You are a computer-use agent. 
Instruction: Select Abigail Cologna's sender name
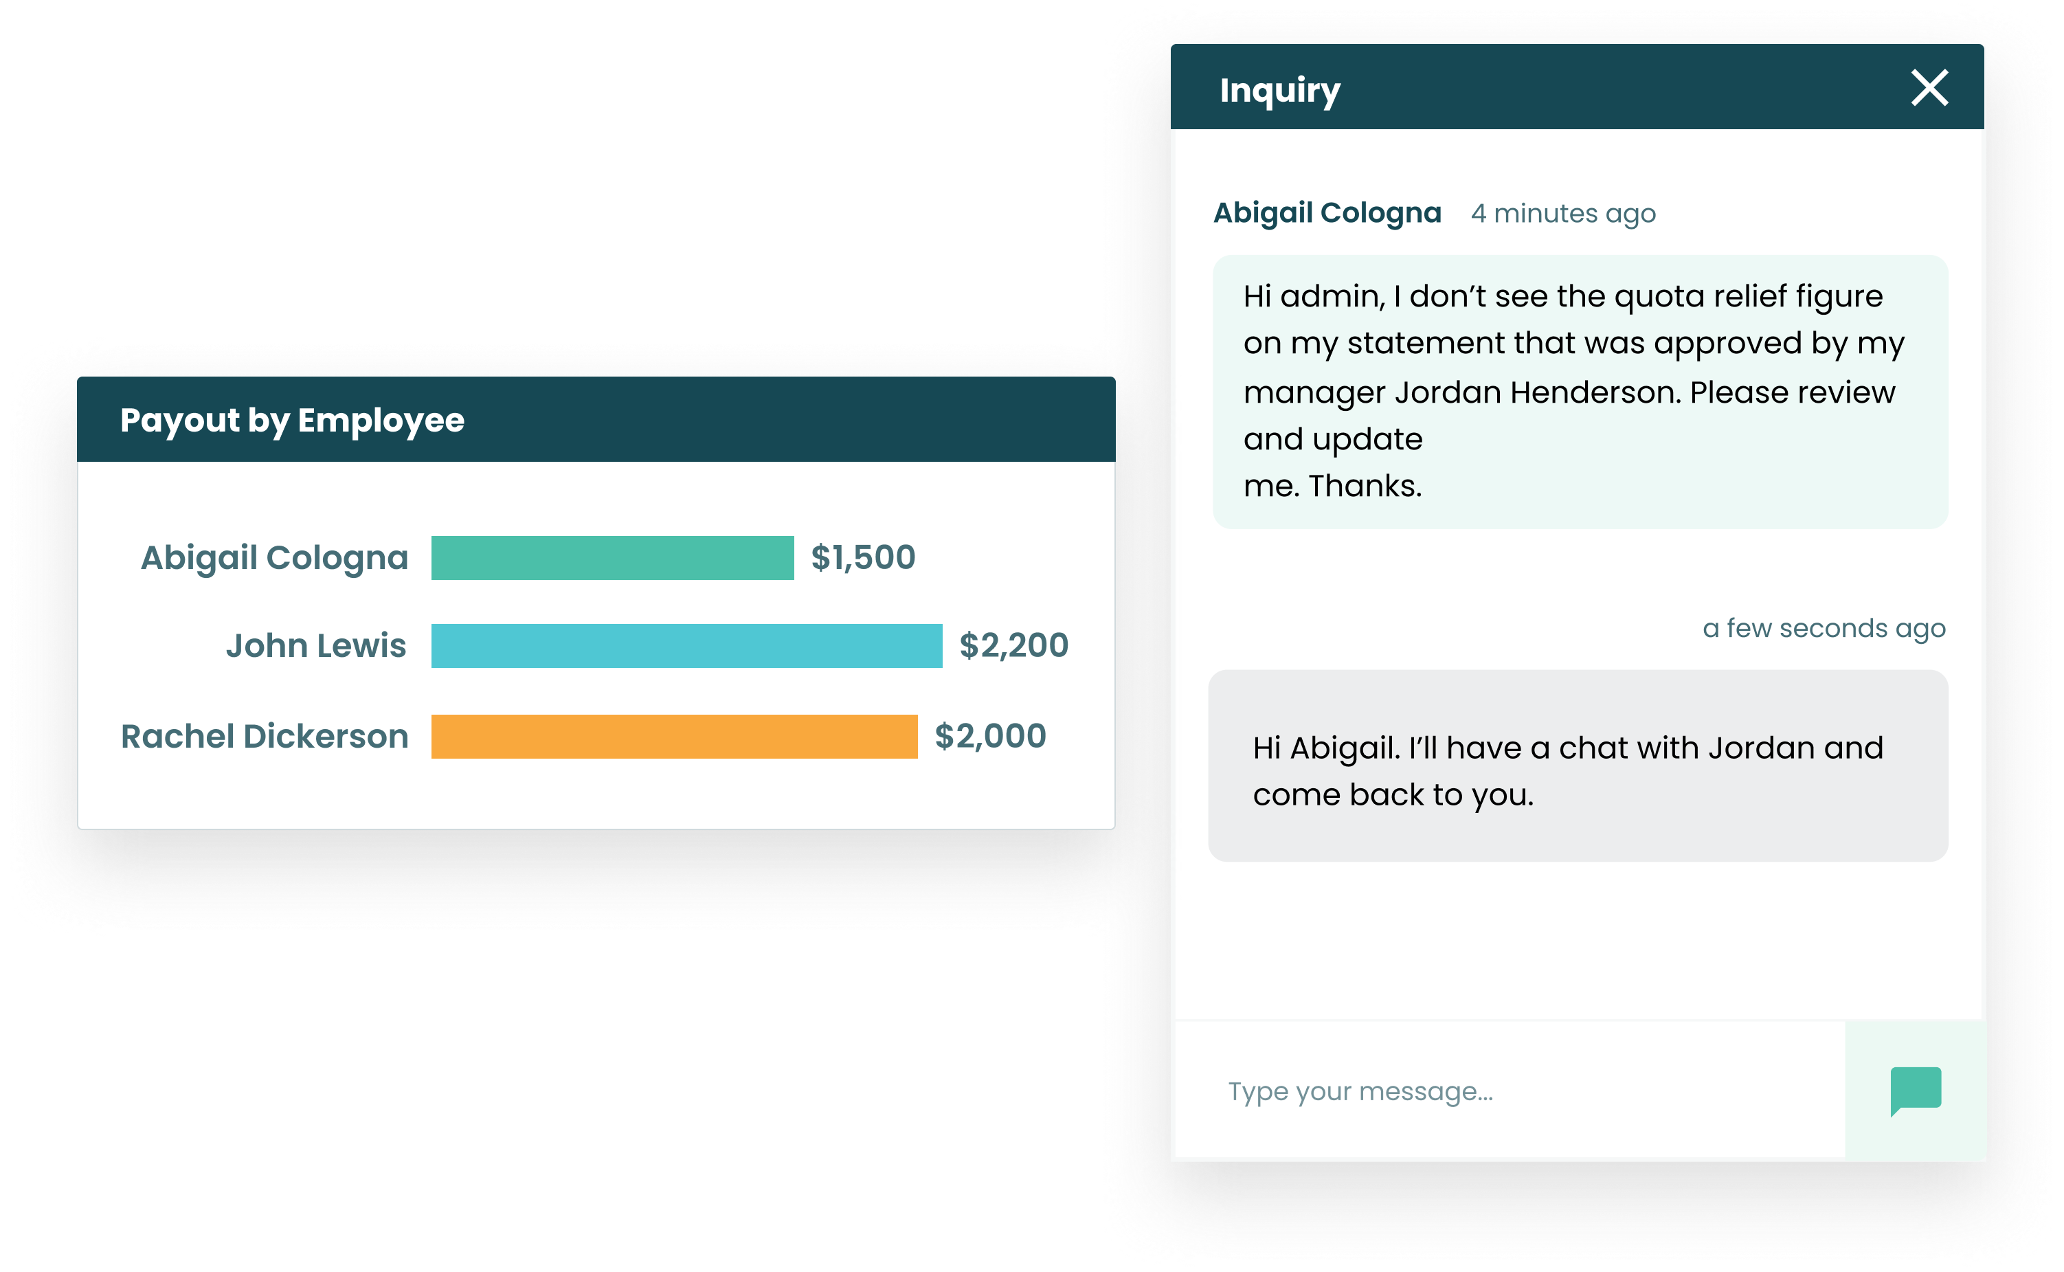click(1327, 212)
